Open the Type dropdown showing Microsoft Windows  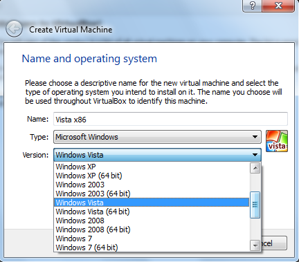point(157,137)
